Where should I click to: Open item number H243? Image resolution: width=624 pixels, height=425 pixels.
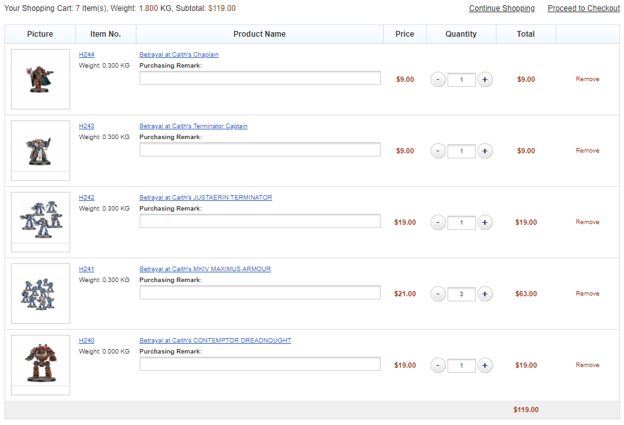pyautogui.click(x=86, y=126)
